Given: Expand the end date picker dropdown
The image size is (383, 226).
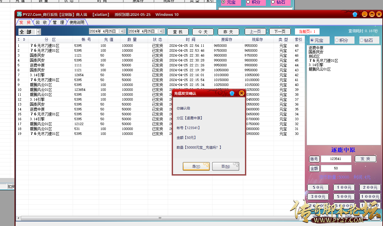Looking at the screenshot, I should point(161,31).
